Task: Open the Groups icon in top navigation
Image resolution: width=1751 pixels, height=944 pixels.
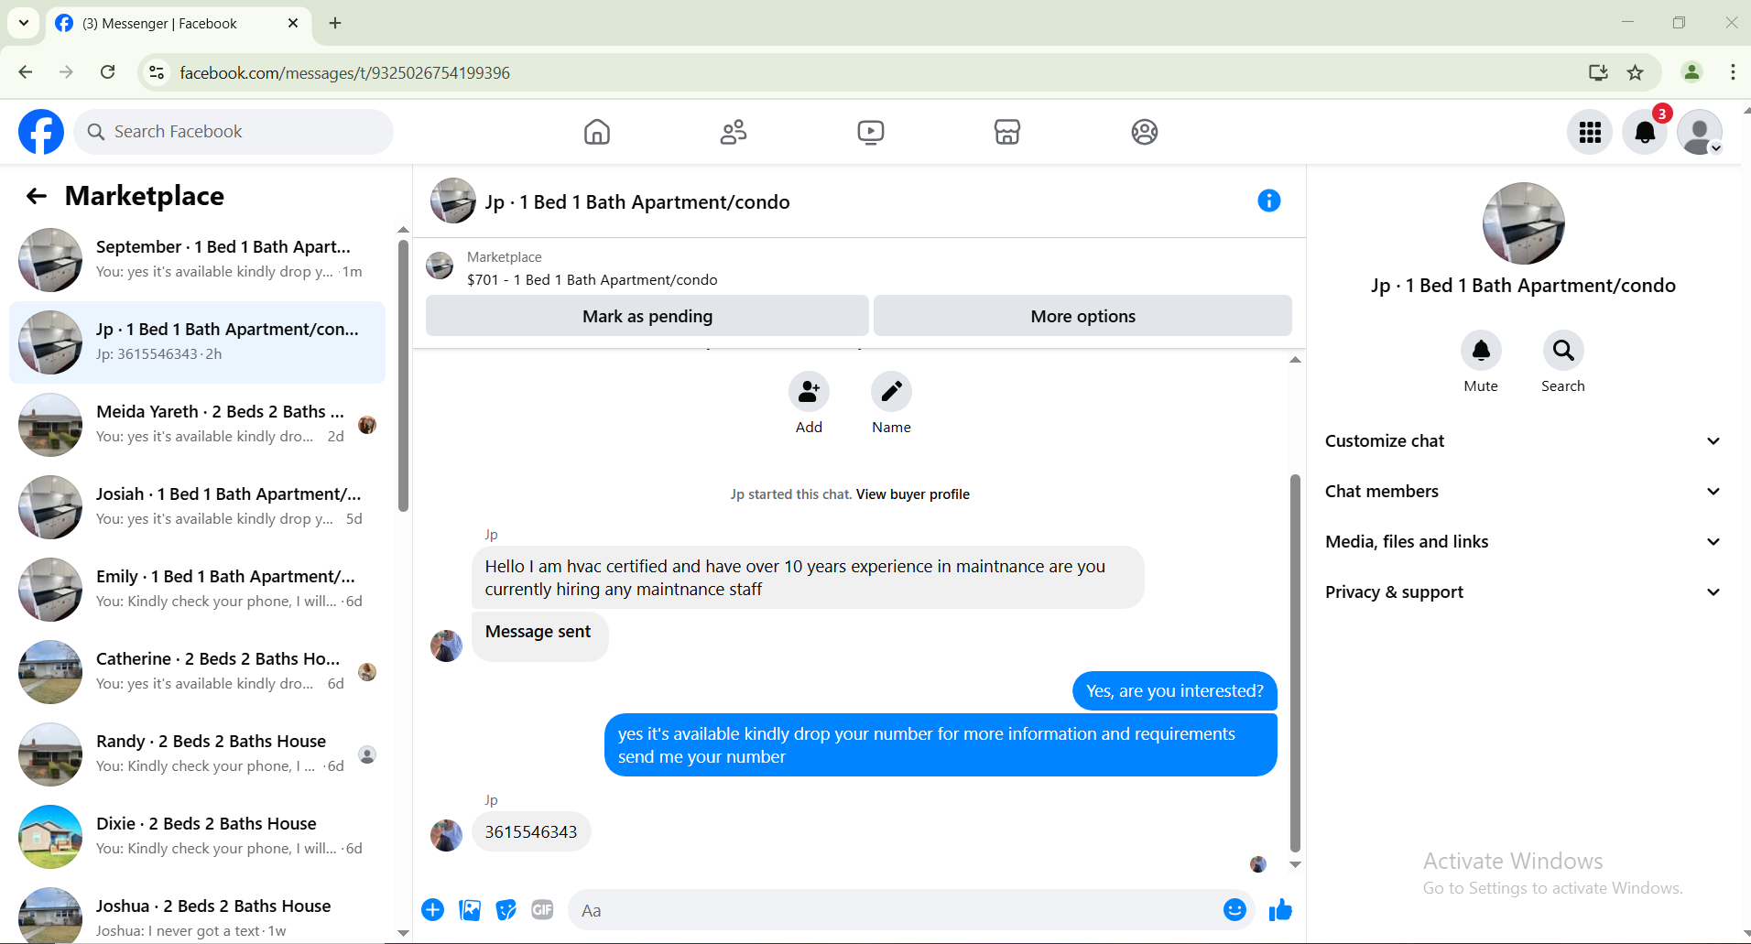Action: pyautogui.click(x=1145, y=132)
